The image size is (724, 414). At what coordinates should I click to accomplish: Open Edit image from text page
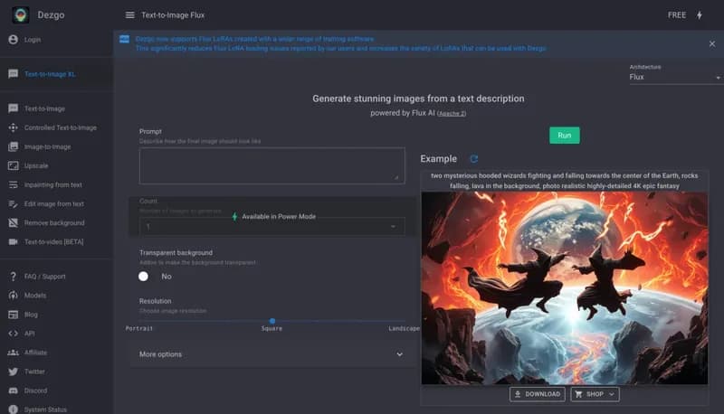54,203
